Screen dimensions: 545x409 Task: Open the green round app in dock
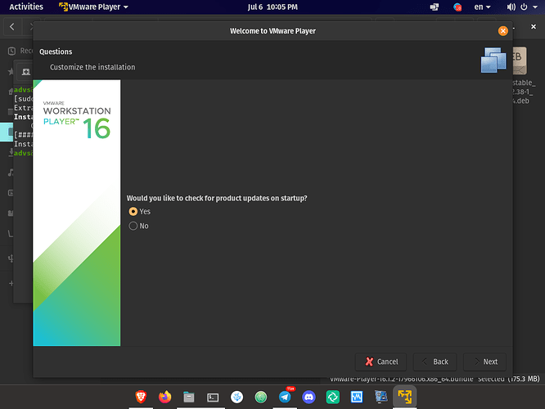point(261,397)
